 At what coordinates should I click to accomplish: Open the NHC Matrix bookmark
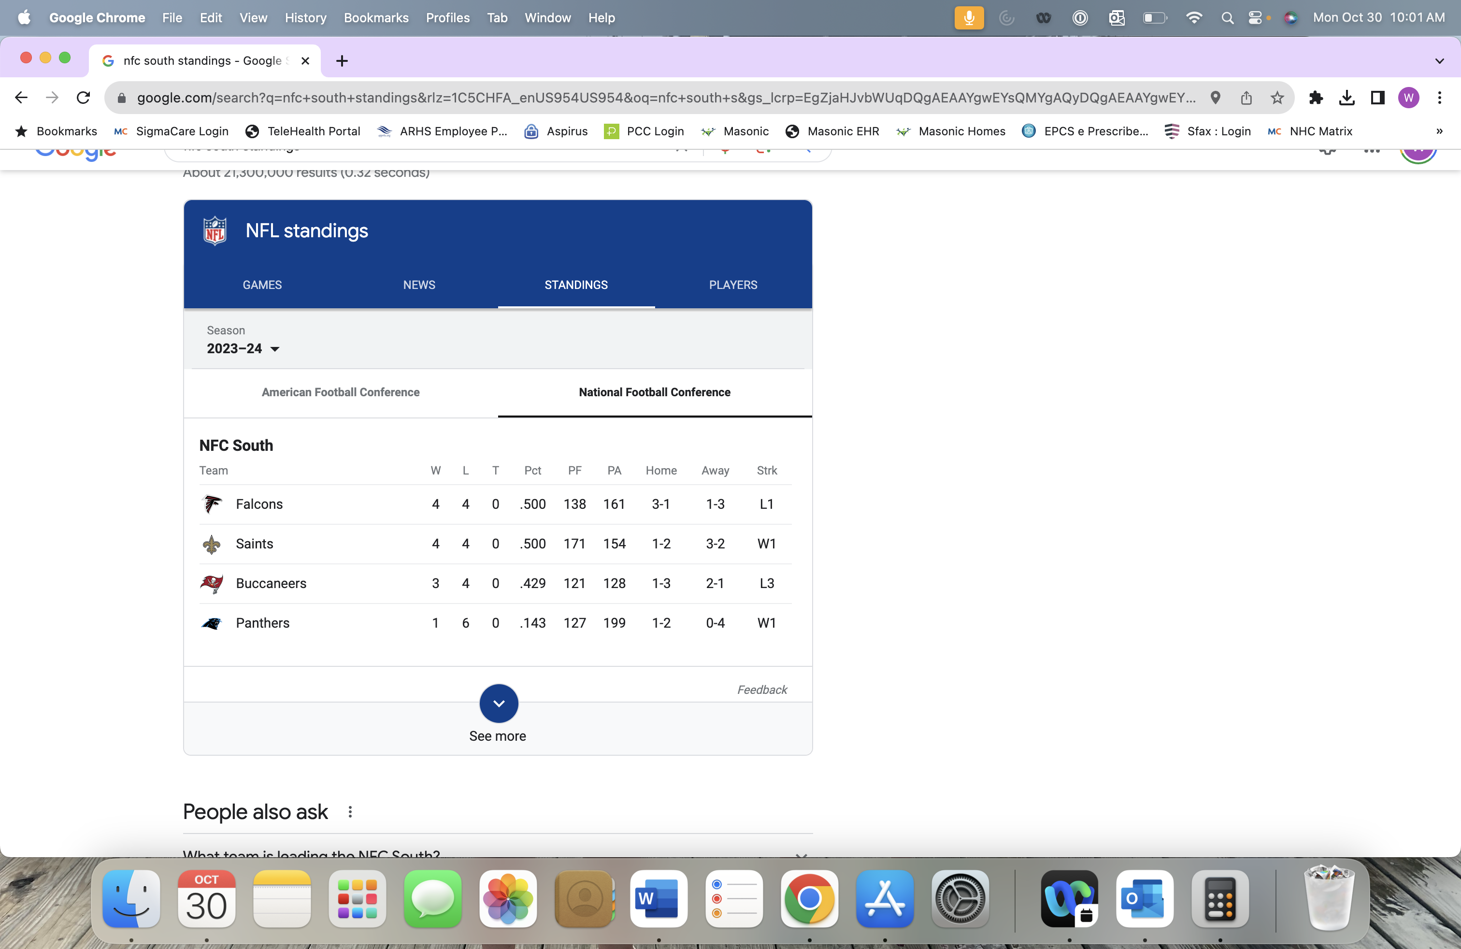1309,131
